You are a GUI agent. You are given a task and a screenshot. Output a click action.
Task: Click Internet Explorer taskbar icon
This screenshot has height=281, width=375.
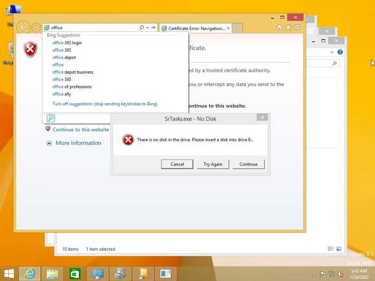30,274
